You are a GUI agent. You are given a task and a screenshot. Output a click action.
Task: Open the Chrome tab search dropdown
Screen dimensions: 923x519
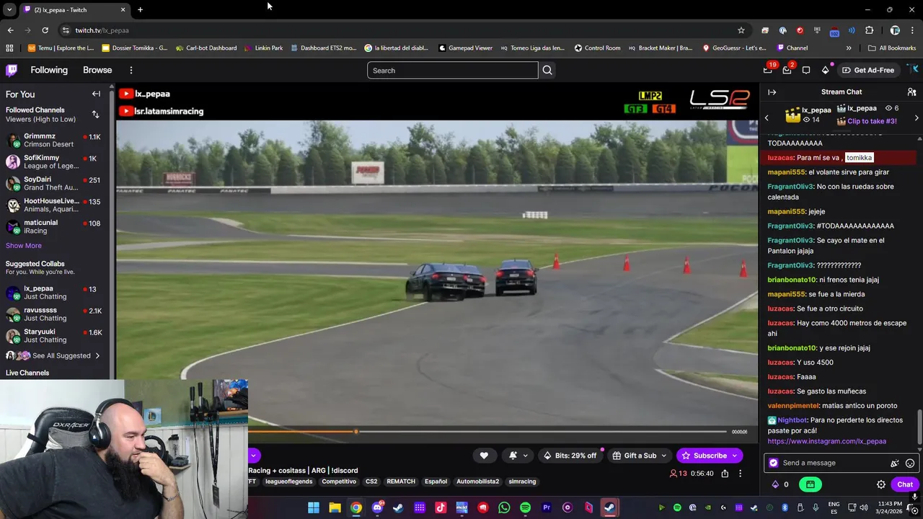9,9
